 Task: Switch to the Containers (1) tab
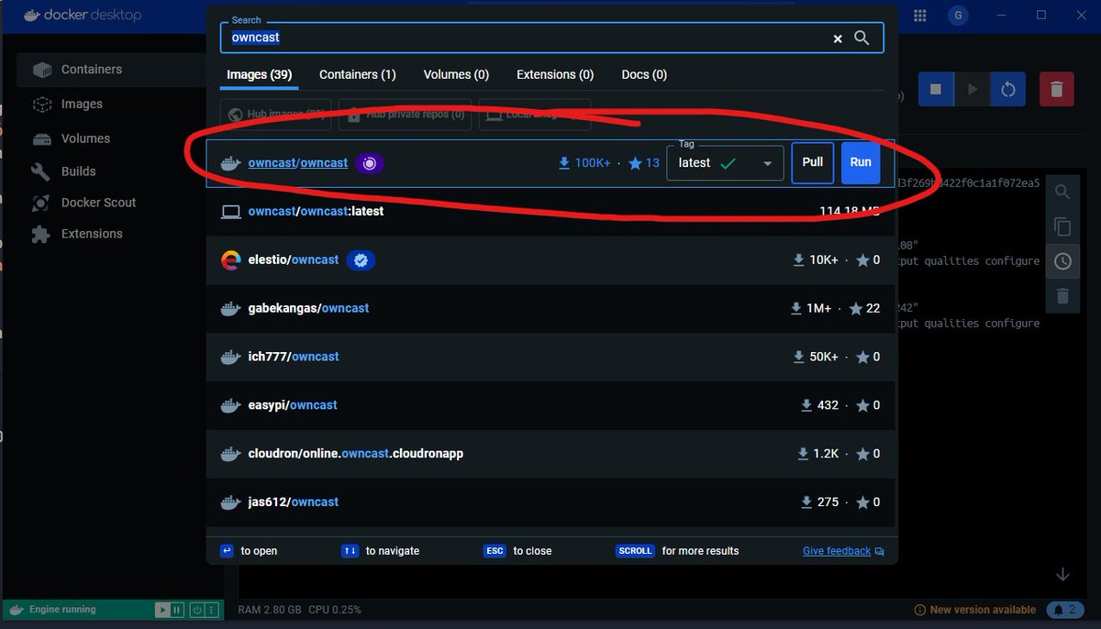tap(358, 75)
